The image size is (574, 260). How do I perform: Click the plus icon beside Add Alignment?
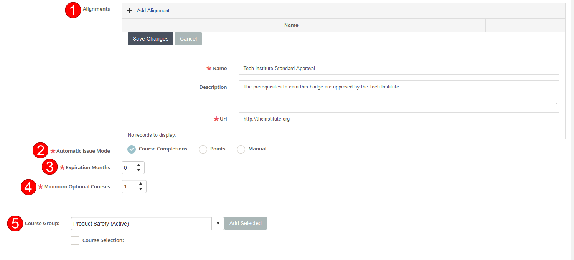tap(129, 11)
